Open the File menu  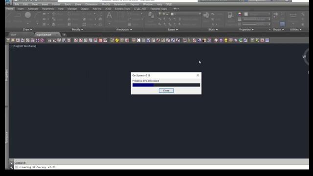click(x=17, y=4)
